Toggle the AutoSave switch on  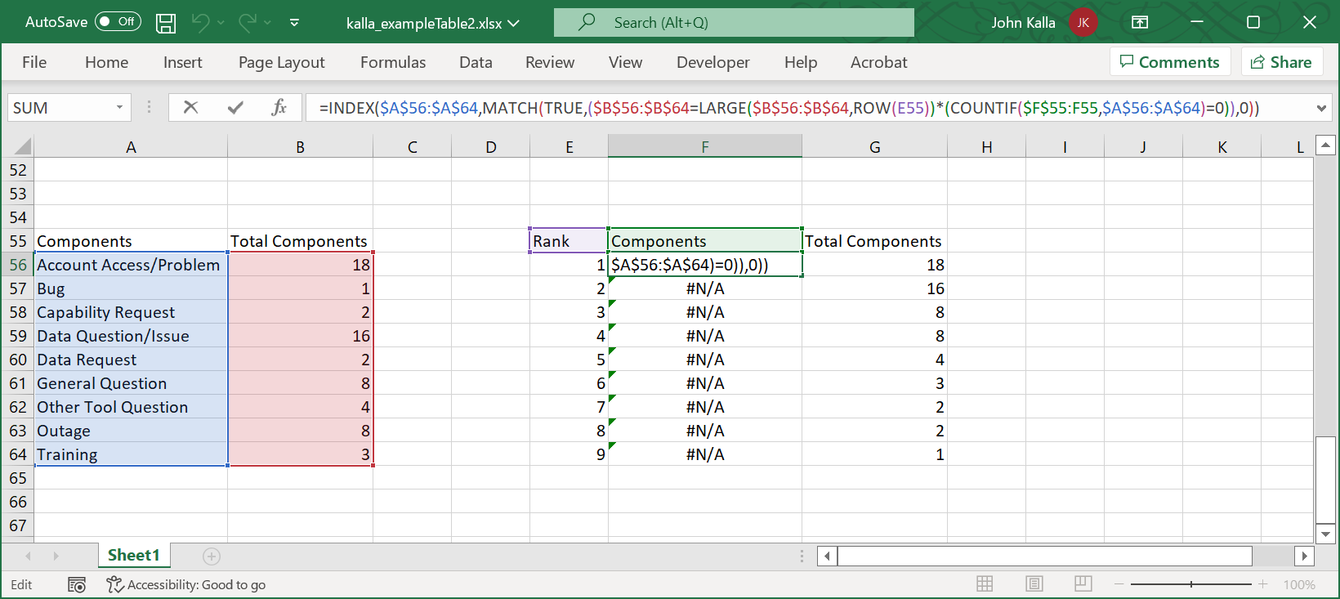point(118,22)
